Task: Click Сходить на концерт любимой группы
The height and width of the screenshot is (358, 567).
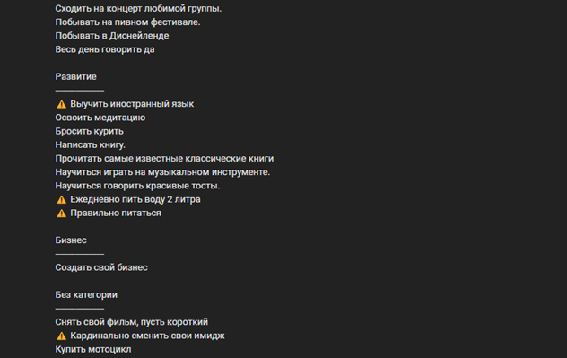Action: [138, 8]
